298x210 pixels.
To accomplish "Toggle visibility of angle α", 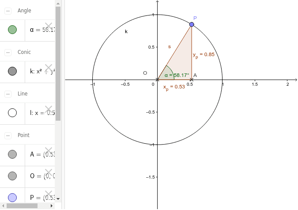I will 12,30.
